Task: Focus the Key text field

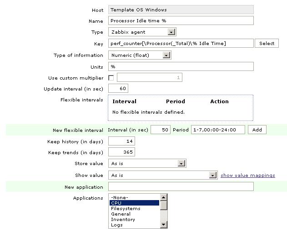Action: click(181, 44)
